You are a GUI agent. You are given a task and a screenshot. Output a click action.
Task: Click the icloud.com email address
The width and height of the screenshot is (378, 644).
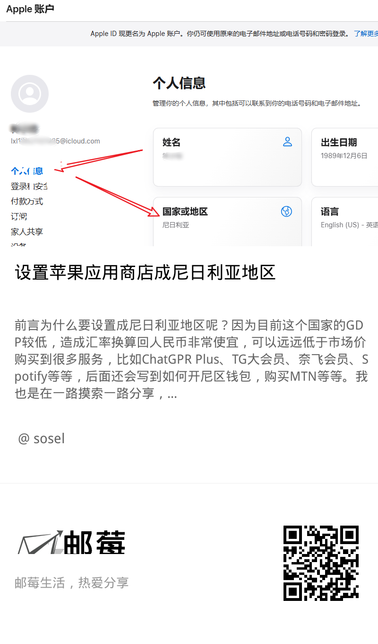[55, 141]
